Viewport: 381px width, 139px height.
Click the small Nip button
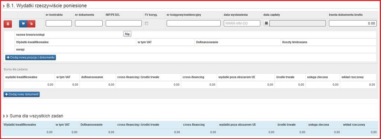pyautogui.click(x=127, y=34)
